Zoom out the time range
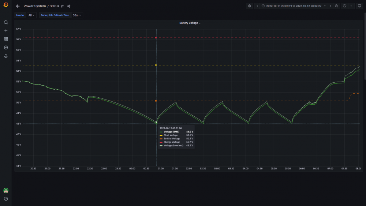 336,6
